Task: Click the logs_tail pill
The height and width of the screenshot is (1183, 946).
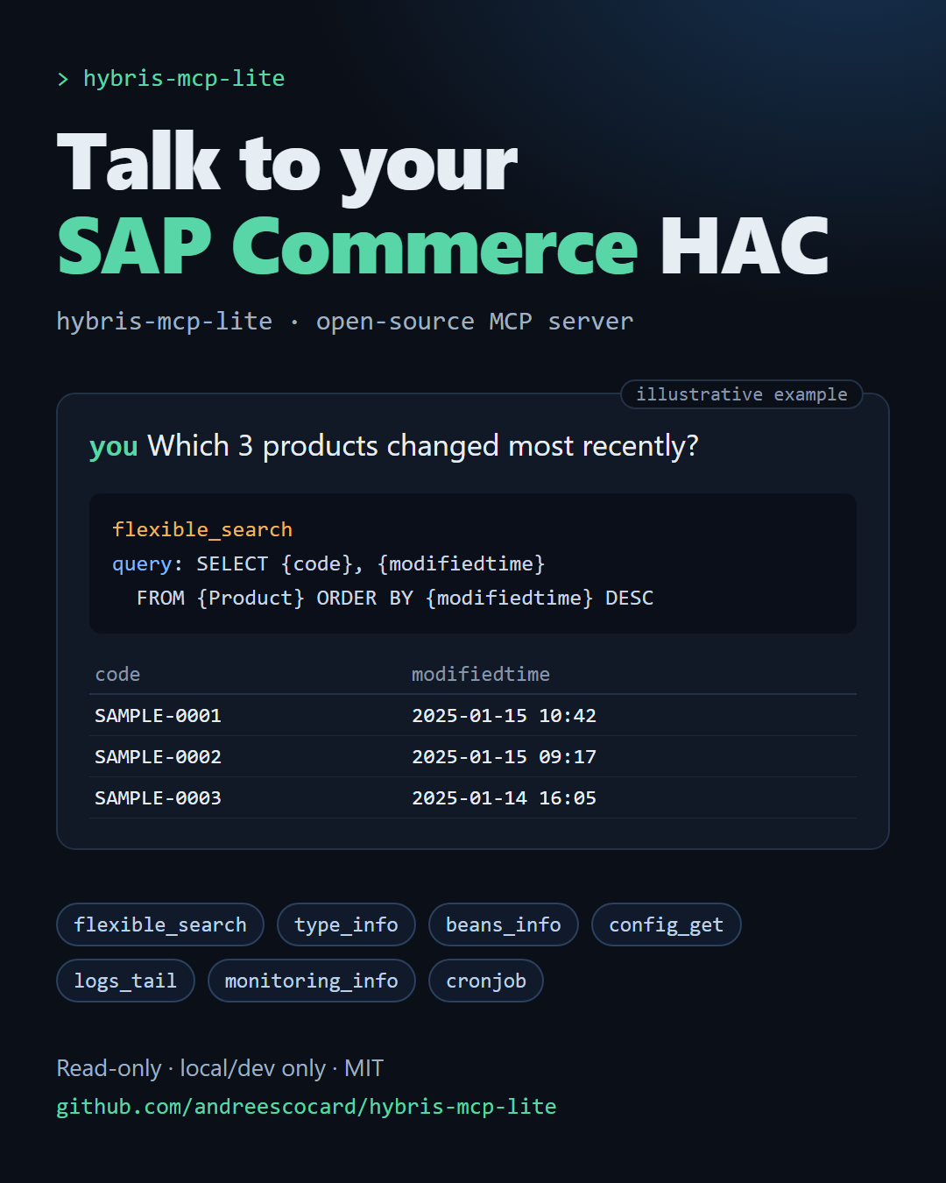Action: (x=125, y=981)
